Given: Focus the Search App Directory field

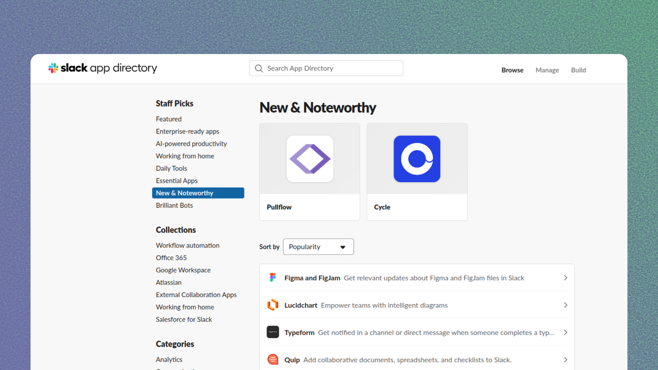Looking at the screenshot, I should pos(326,68).
